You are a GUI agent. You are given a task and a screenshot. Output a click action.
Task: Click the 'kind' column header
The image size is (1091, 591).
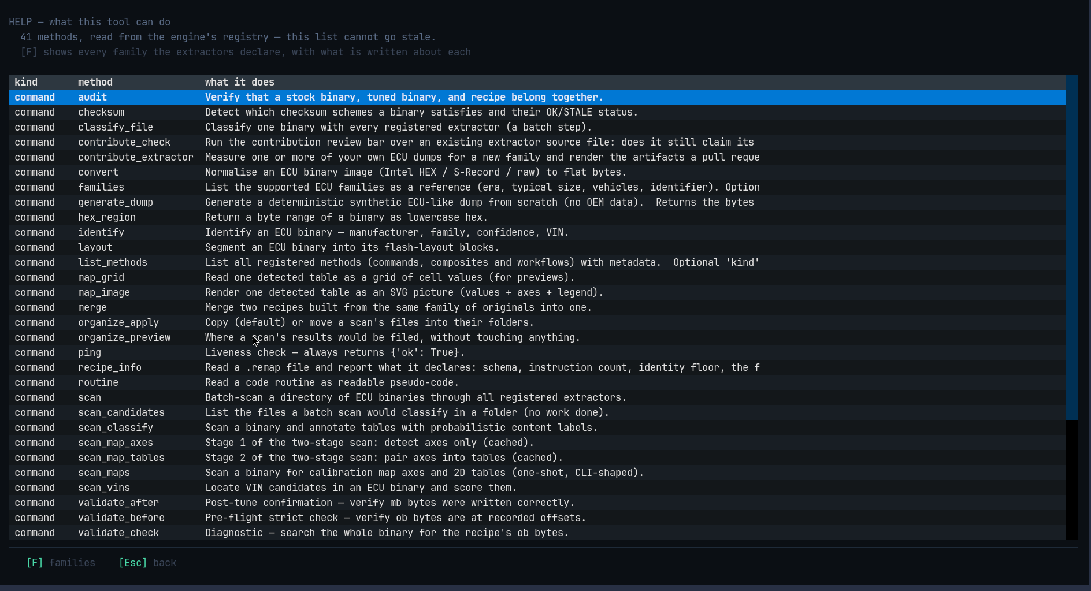coord(26,82)
